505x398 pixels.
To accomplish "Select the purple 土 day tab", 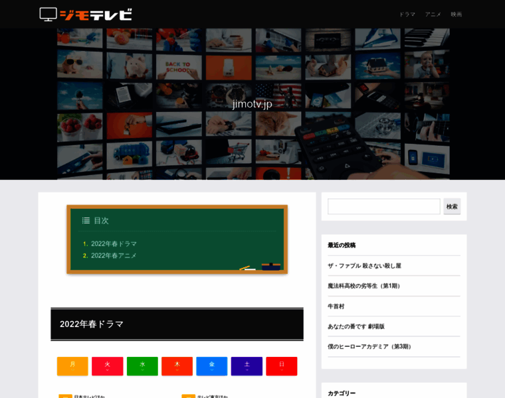I will (247, 366).
